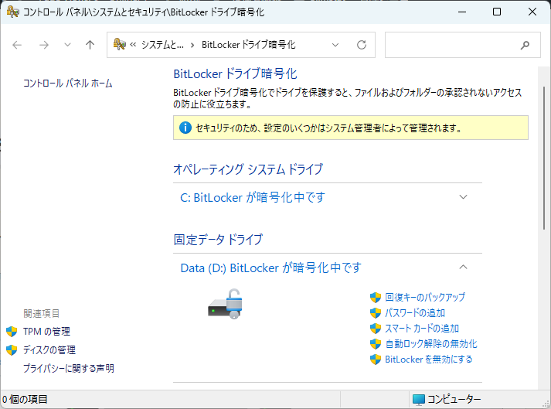This screenshot has width=551, height=409.
Task: Open TPM の管理 from related items
Action: [46, 331]
